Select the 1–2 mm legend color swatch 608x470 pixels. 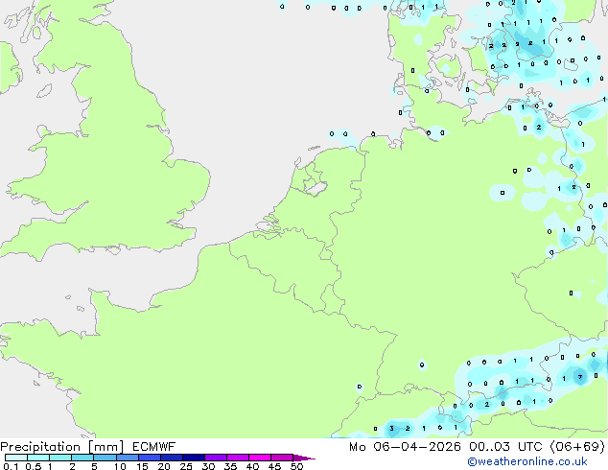60,458
